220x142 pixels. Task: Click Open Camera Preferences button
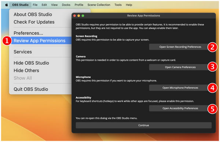[180, 67]
